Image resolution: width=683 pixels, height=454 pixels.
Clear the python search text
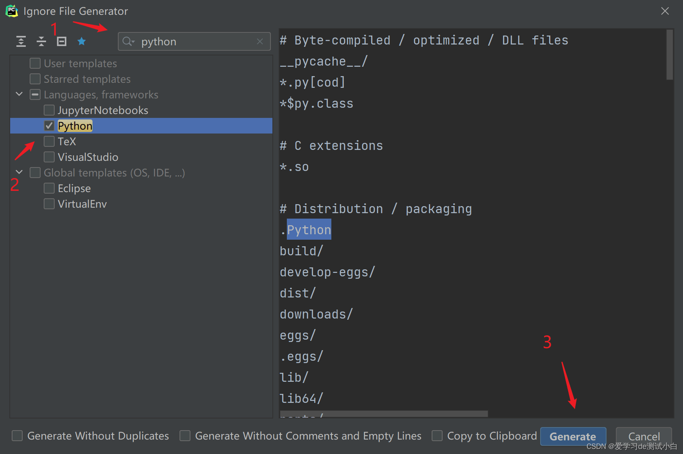(x=260, y=41)
